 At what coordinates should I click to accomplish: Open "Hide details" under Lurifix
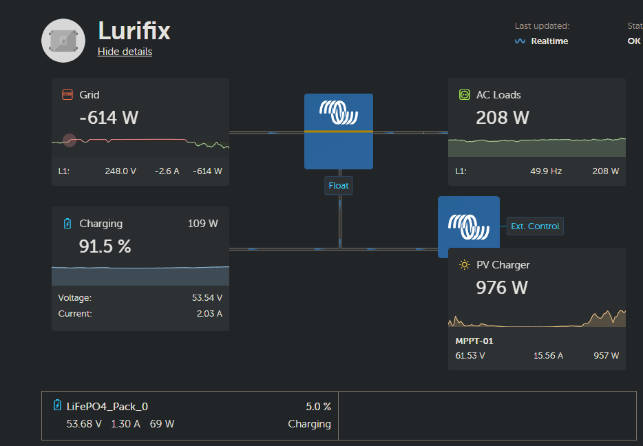[x=125, y=52]
